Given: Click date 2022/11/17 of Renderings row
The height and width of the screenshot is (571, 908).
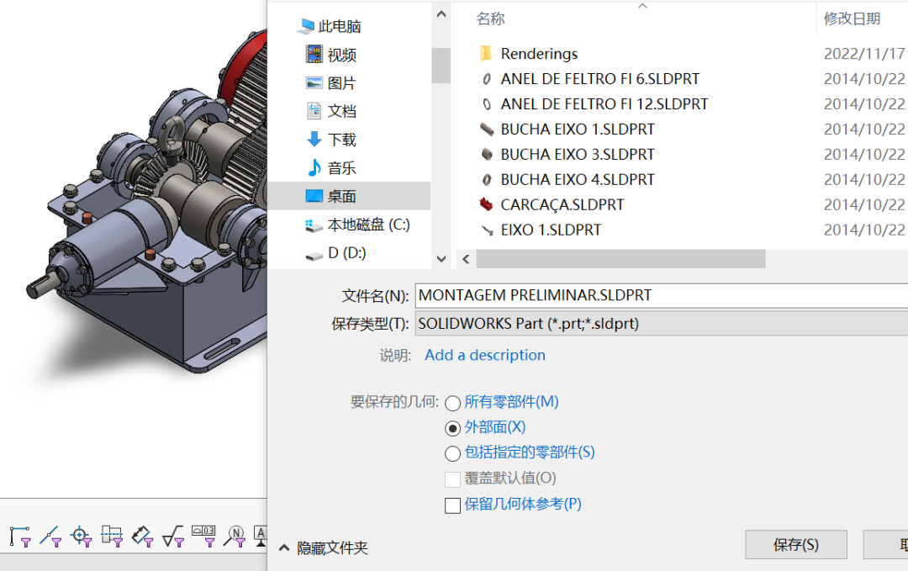Looking at the screenshot, I should 864,54.
